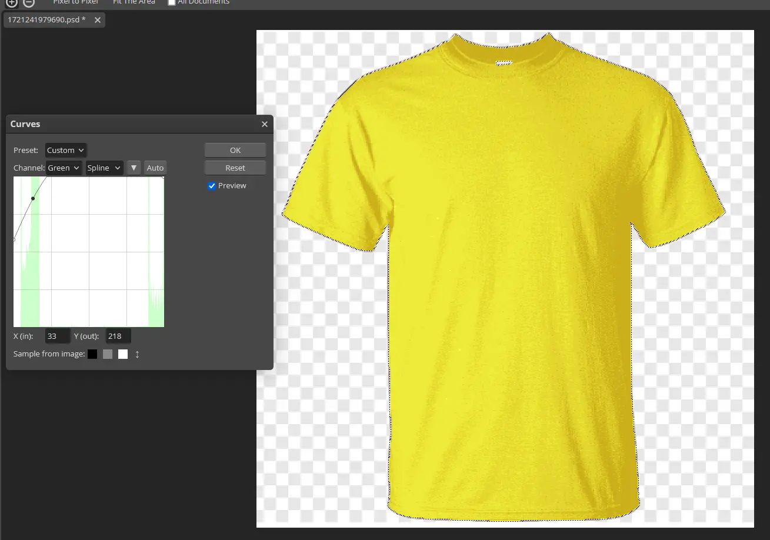The height and width of the screenshot is (540, 770).
Task: Open the Channel dropdown set to Green
Action: (65, 168)
